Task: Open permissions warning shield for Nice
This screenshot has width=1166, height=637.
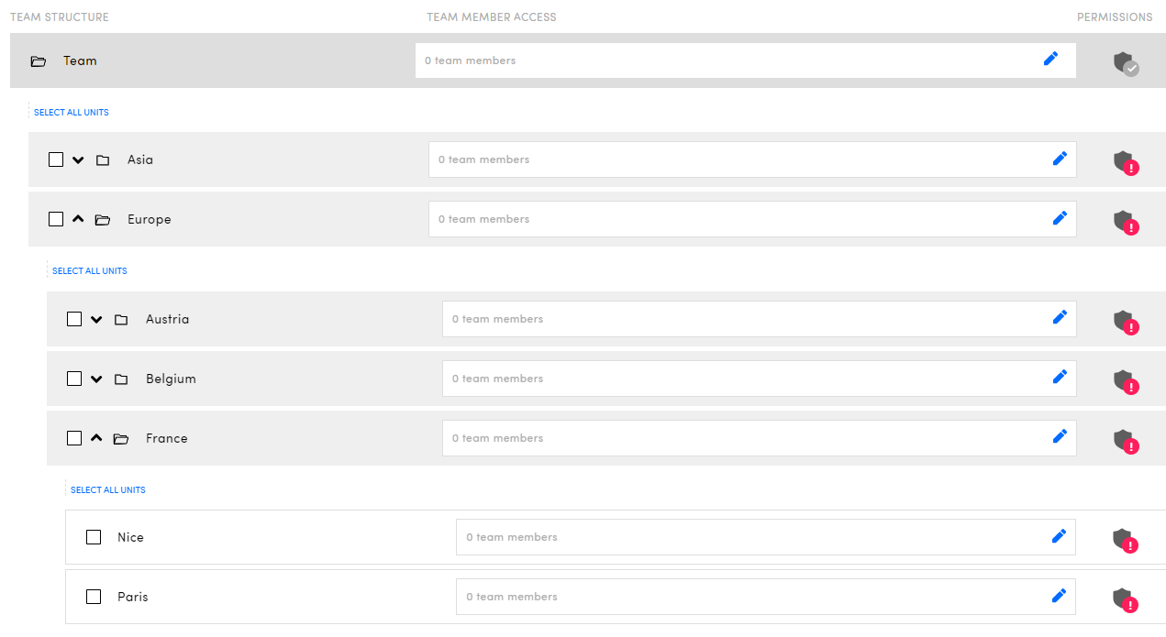Action: tap(1124, 540)
